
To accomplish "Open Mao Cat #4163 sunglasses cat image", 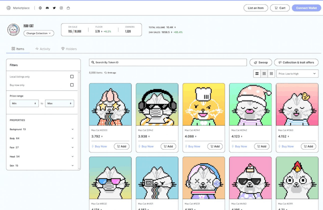I will pos(251,178).
